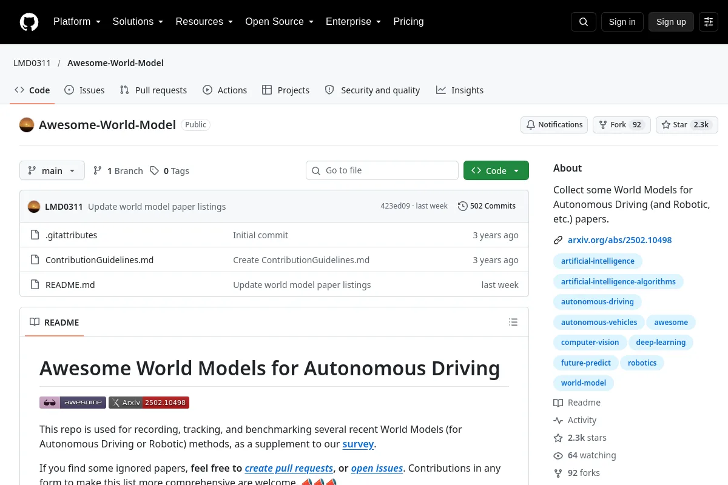This screenshot has width=728, height=485.
Task: Follow the create pull requests link
Action: tap(289, 469)
